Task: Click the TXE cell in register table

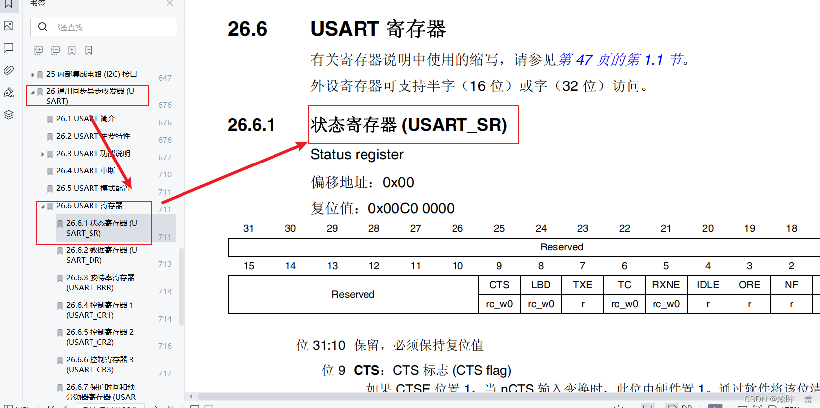Action: (x=583, y=285)
